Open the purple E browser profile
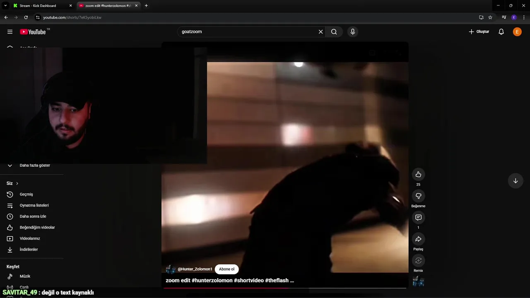This screenshot has height=298, width=530. 514,17
